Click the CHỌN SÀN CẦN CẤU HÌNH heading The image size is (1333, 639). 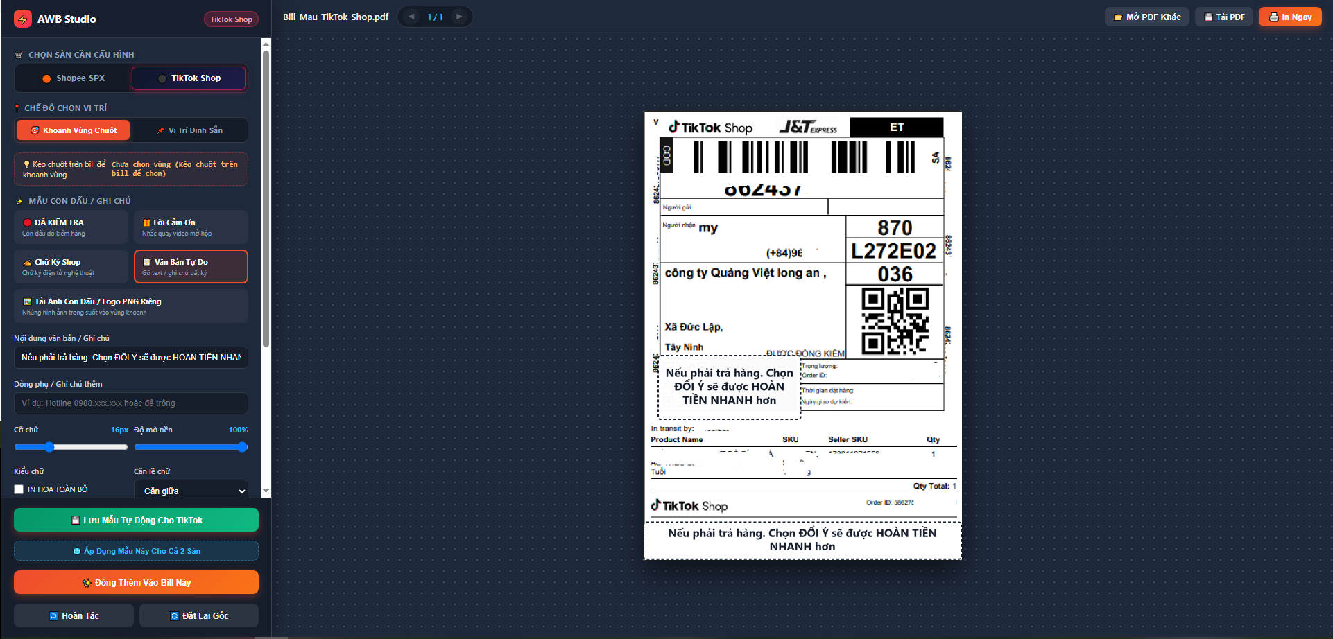[x=81, y=55]
